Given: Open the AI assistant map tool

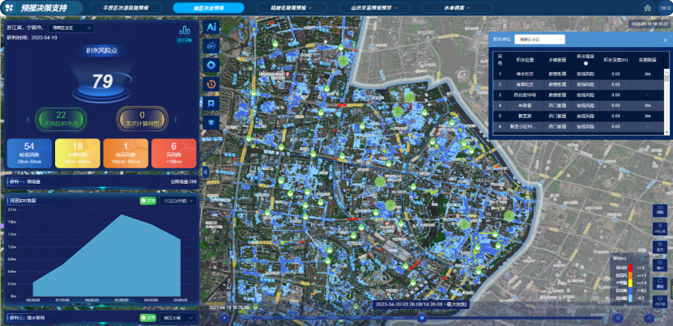Looking at the screenshot, I should (x=211, y=27).
